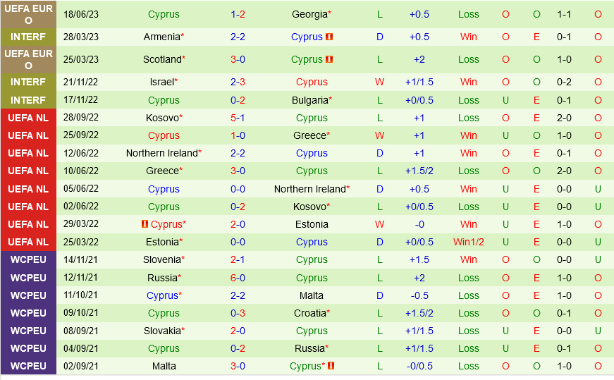The image size is (614, 380).
Task: Select WCPEU label for the 14/11/21 match
Action: [29, 259]
